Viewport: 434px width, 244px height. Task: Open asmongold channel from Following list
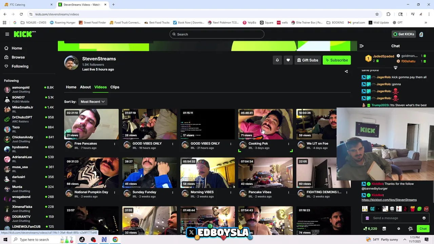click(x=29, y=89)
